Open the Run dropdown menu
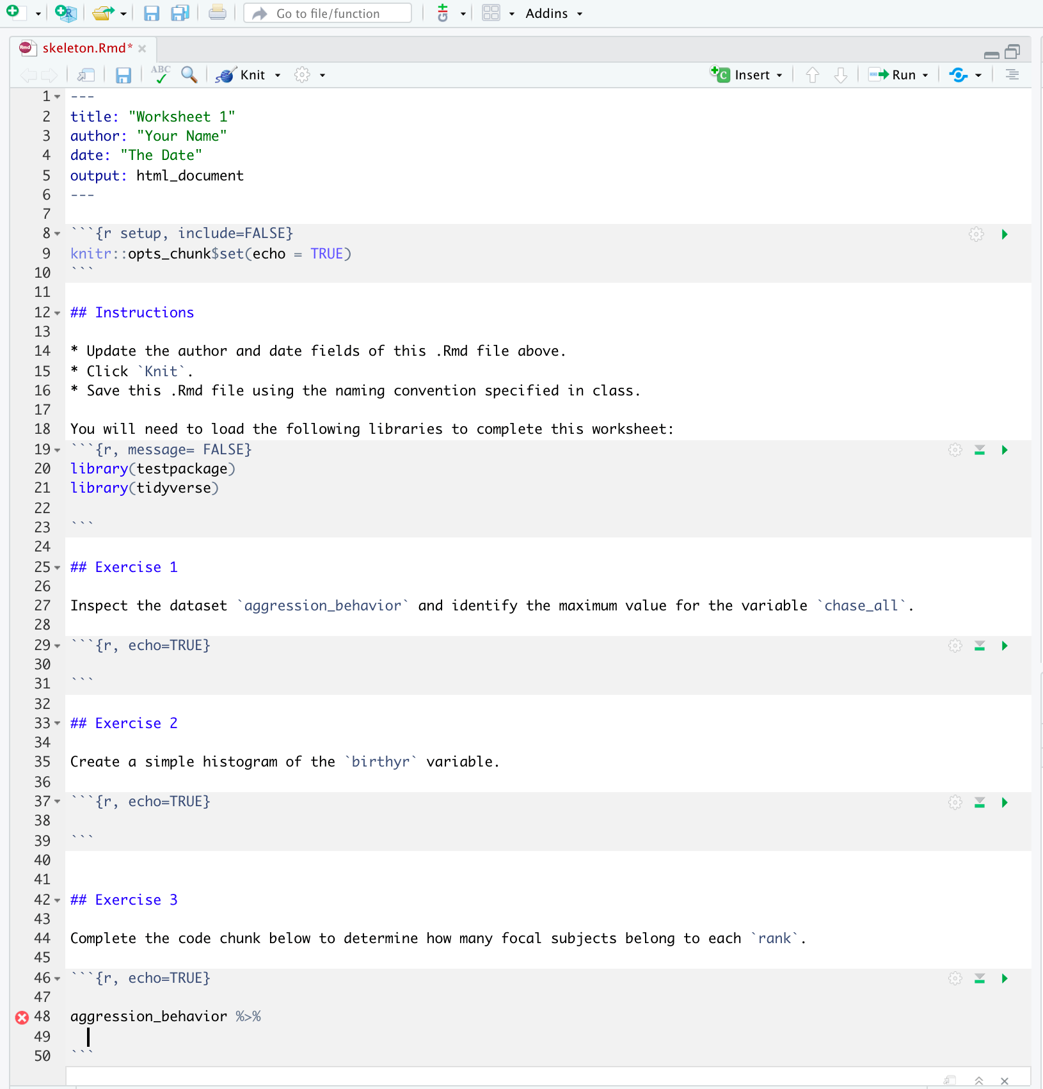This screenshot has height=1089, width=1043. (925, 76)
